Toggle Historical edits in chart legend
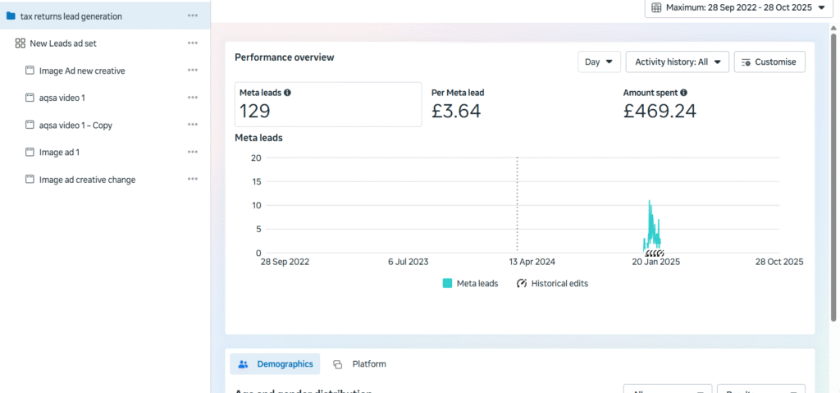Image resolution: width=840 pixels, height=393 pixels. 552,283
